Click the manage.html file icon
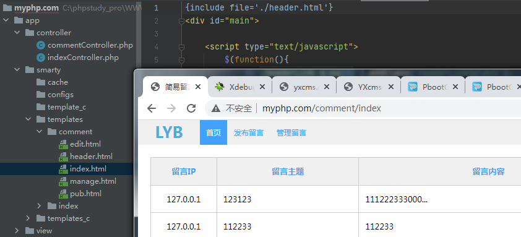Viewport: 521px width, 237px height. pyautogui.click(x=63, y=181)
